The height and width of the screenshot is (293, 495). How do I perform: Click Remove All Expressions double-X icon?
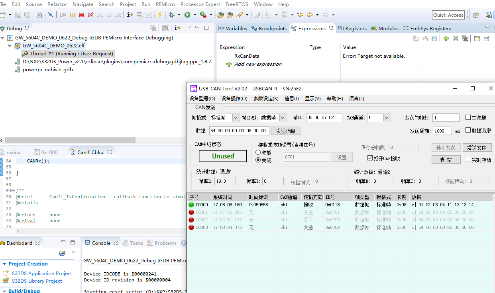(x=465, y=38)
